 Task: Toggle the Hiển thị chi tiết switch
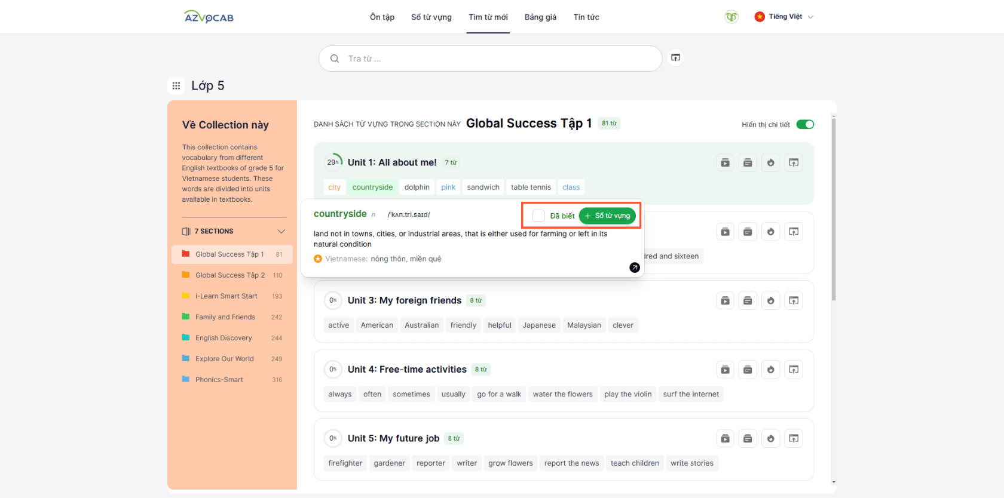[x=805, y=124]
